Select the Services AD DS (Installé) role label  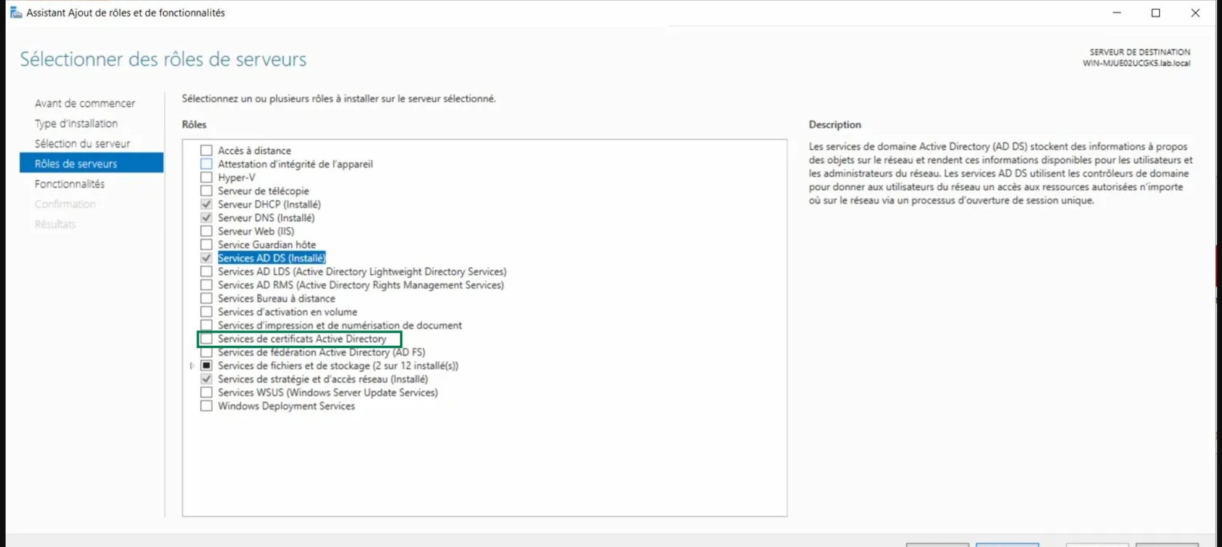271,258
